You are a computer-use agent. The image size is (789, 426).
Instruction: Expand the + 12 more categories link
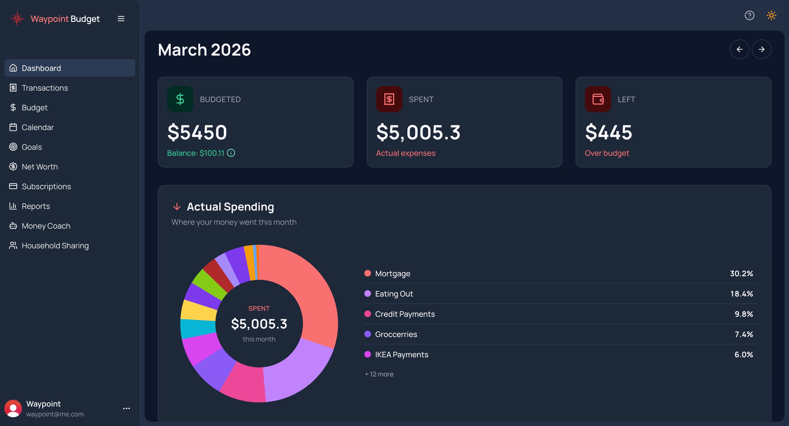click(x=379, y=374)
